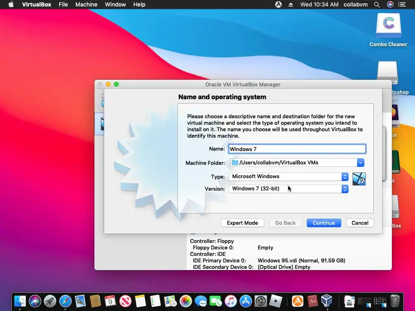Click the collabvm user menu
415x311 pixels.
tap(355, 4)
